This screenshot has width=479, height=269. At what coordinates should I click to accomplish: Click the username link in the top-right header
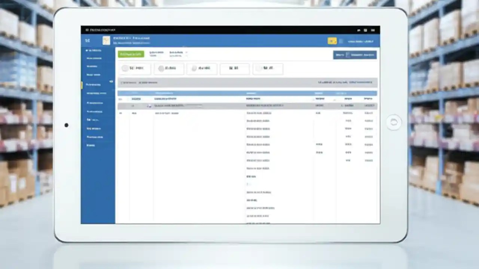coord(361,41)
